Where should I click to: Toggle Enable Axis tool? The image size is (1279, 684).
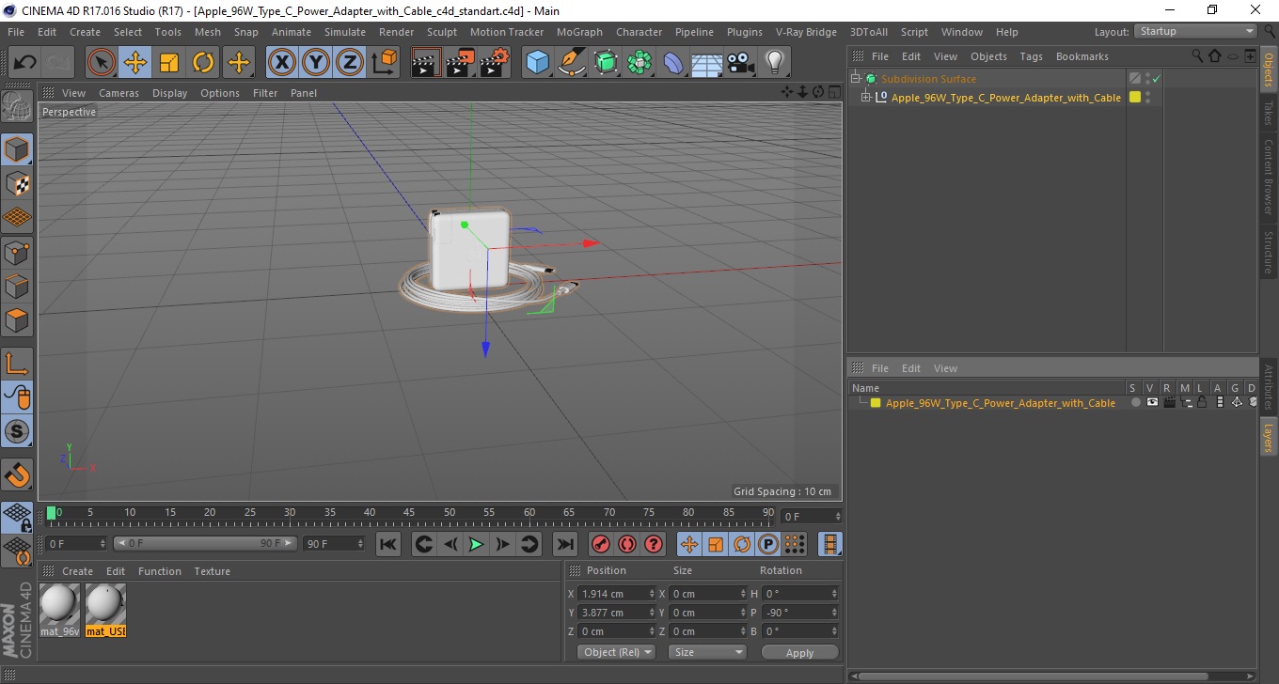(x=17, y=363)
